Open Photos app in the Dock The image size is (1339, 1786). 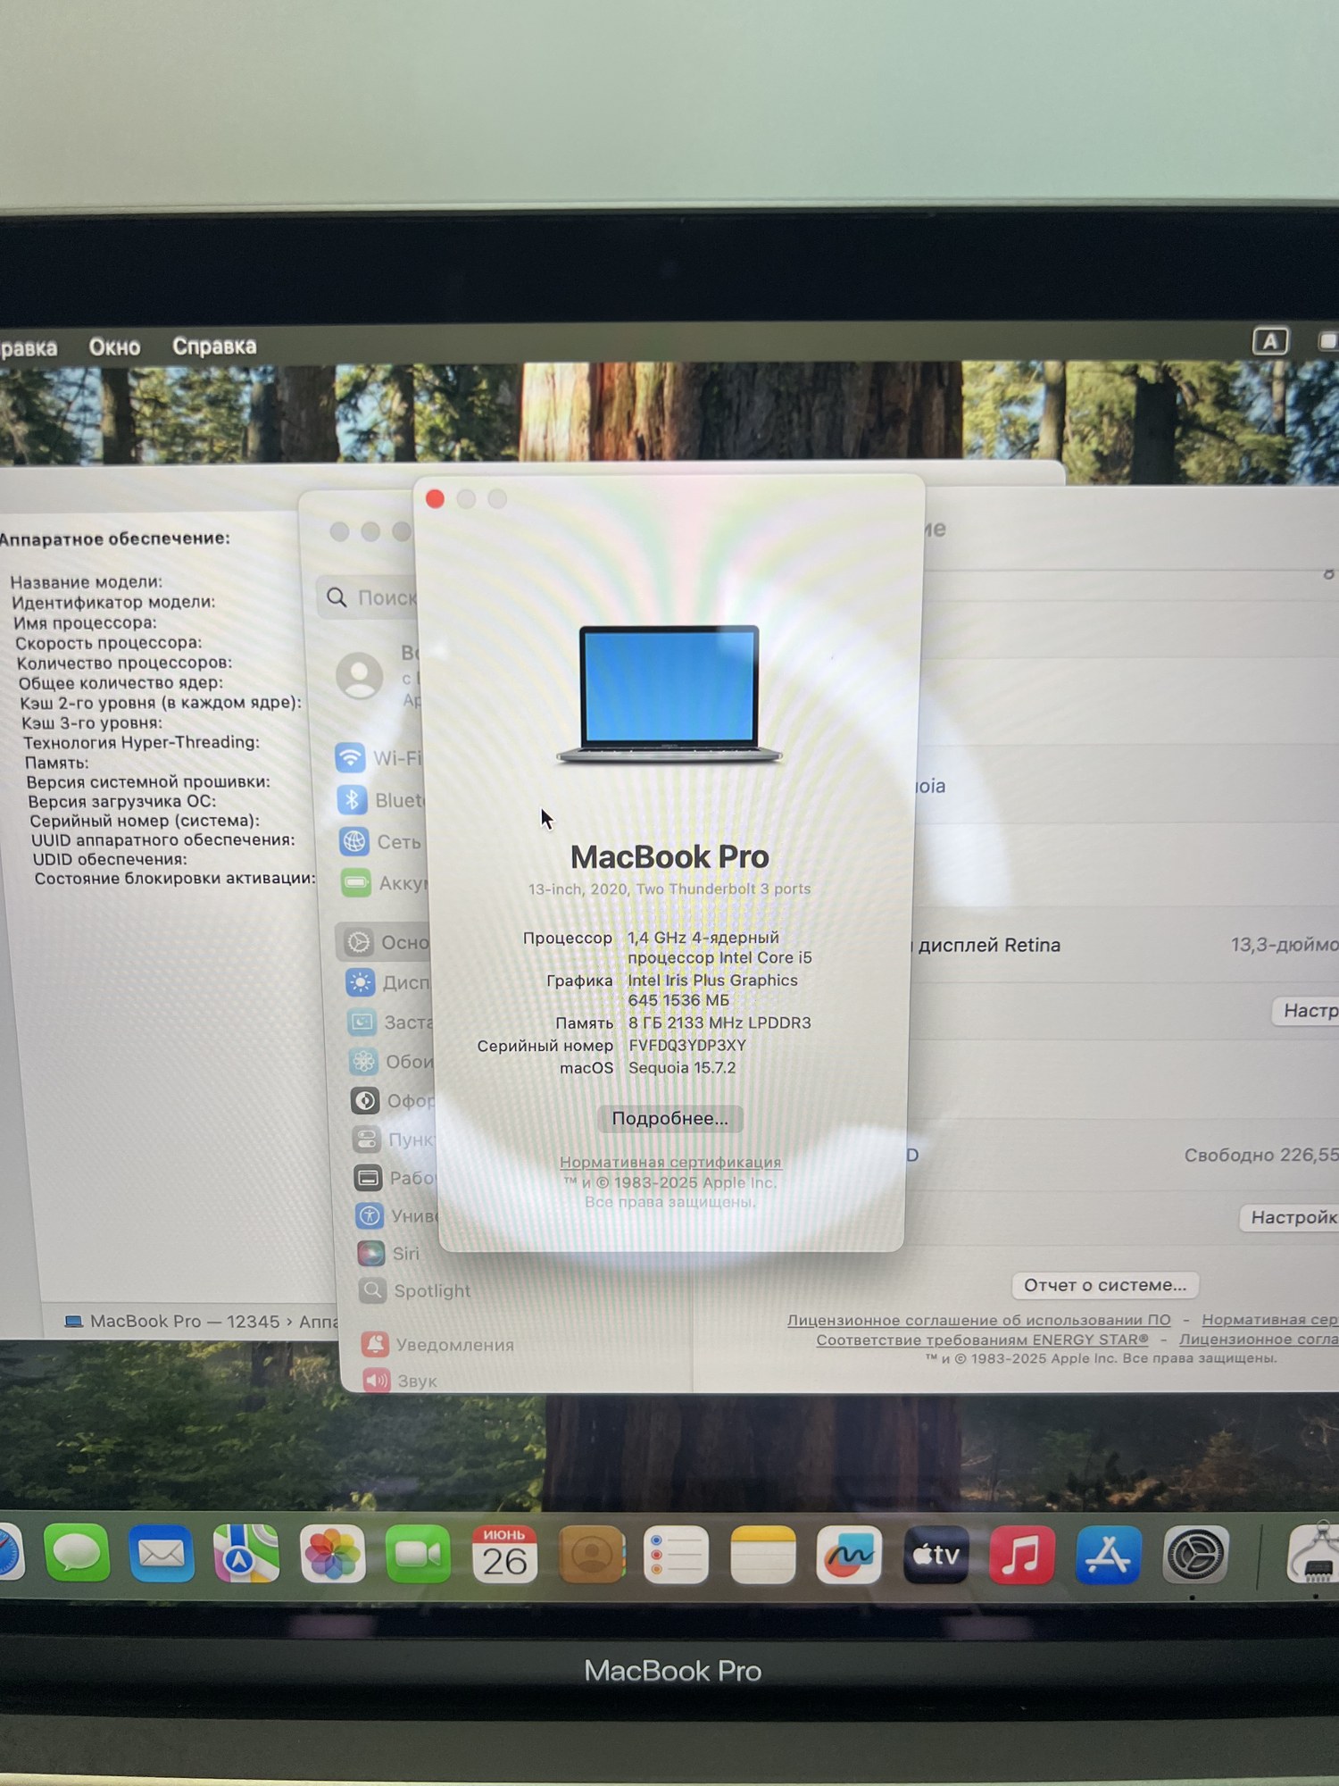click(x=332, y=1555)
